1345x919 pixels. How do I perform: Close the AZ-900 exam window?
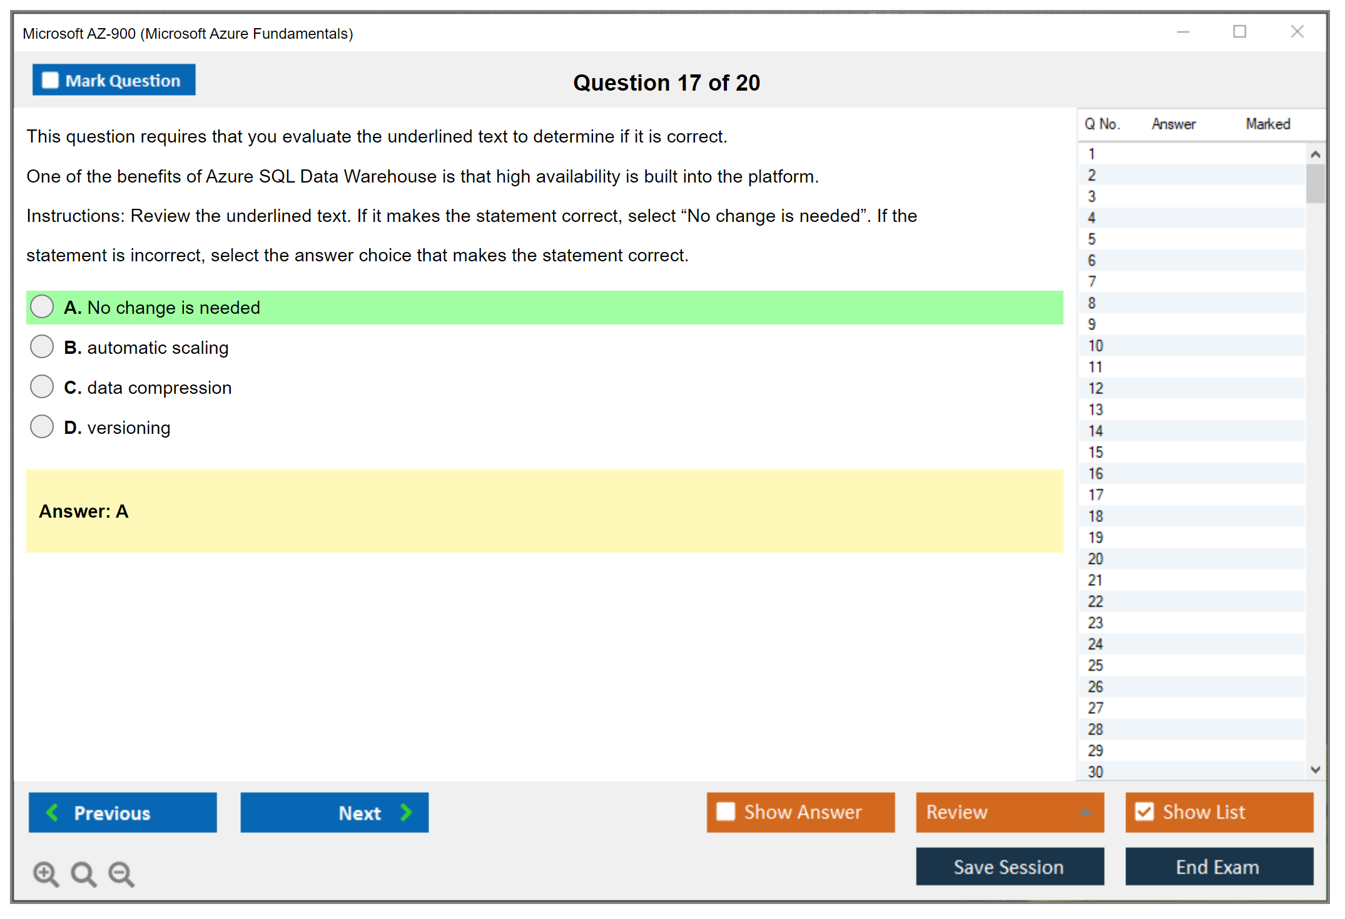click(x=1297, y=32)
